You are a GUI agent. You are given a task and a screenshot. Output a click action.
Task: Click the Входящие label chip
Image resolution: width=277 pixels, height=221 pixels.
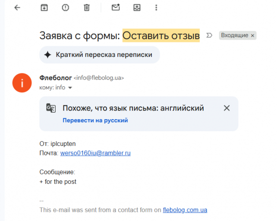pyautogui.click(x=234, y=35)
